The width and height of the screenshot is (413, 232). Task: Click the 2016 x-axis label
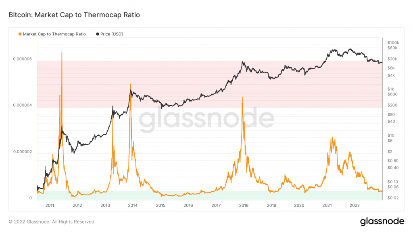[x=188, y=205]
